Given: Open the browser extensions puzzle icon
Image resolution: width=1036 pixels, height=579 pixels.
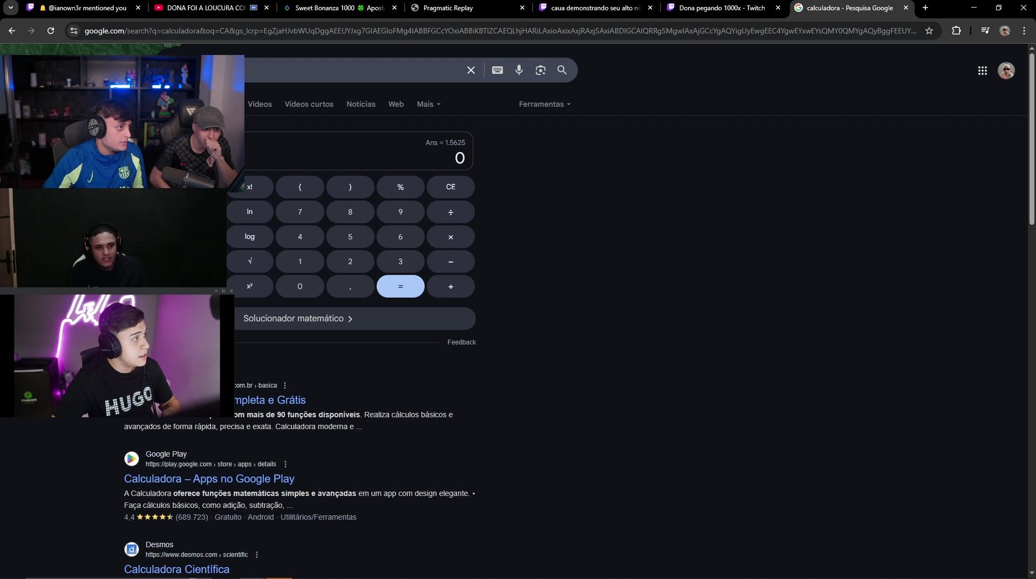Looking at the screenshot, I should coord(956,31).
